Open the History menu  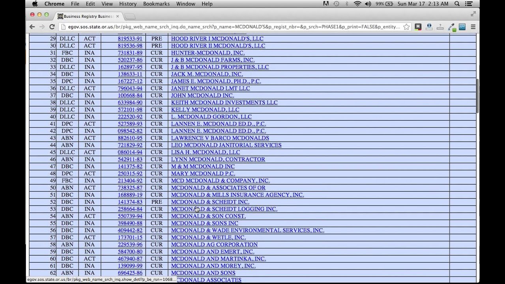128,4
